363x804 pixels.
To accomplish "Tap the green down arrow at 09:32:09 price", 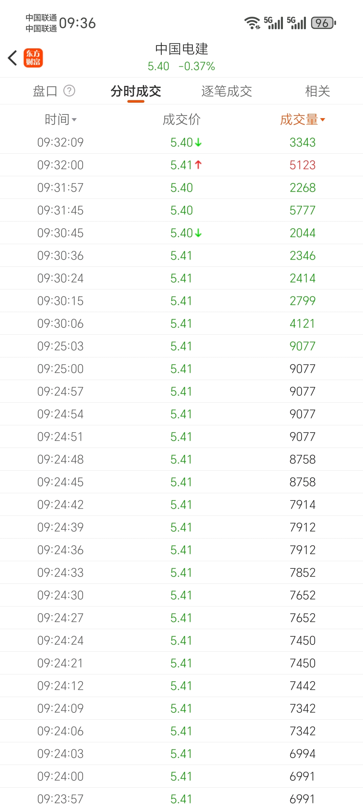I will coord(198,142).
